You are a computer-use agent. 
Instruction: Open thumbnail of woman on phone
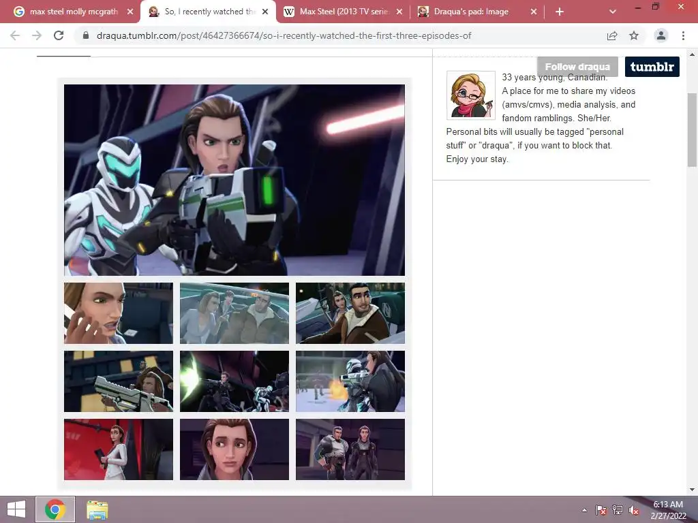(119, 313)
